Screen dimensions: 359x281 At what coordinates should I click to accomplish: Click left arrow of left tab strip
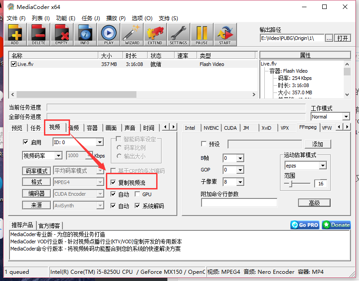166,127
